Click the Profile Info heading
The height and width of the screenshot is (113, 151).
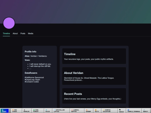click(30, 52)
